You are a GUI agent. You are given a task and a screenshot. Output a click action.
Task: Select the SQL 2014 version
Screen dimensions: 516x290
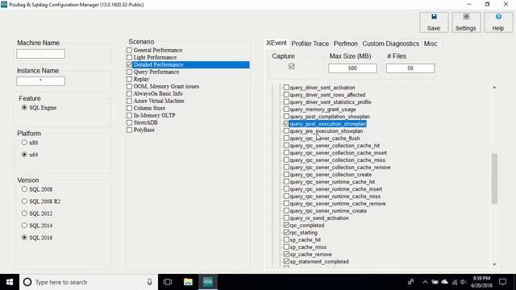point(24,226)
